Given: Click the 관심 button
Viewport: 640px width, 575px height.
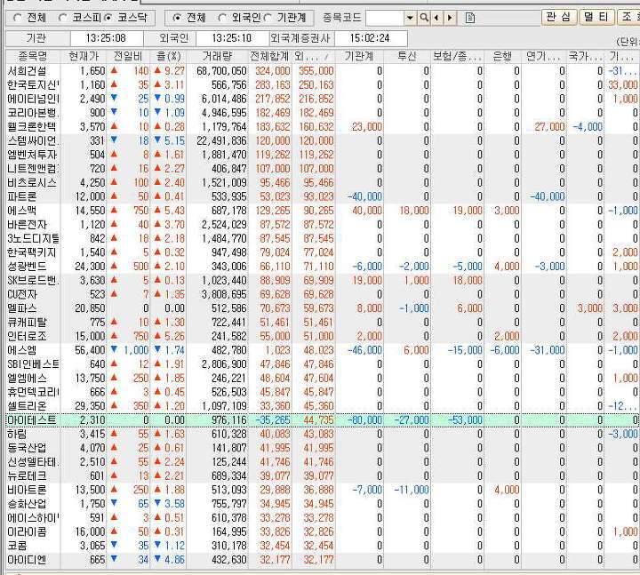Looking at the screenshot, I should pos(558,18).
